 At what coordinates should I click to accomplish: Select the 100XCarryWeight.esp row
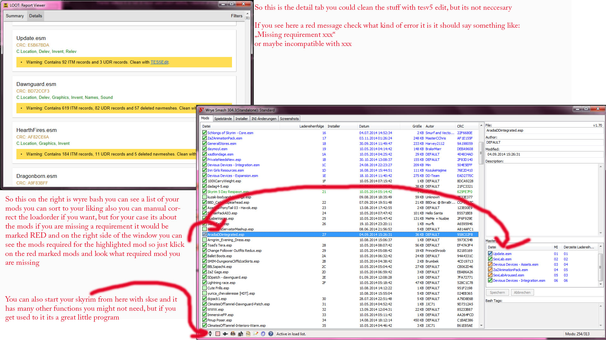click(340, 181)
